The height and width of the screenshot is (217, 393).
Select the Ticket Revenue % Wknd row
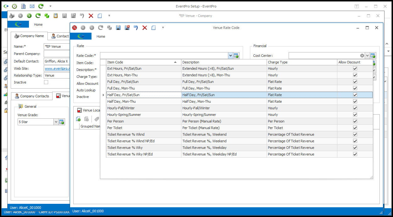tap(239, 134)
